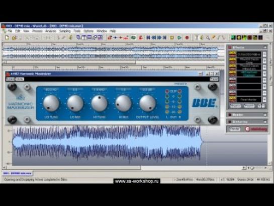Create a new file with the toolbar icon
This screenshot has width=274, height=206.
point(7,37)
